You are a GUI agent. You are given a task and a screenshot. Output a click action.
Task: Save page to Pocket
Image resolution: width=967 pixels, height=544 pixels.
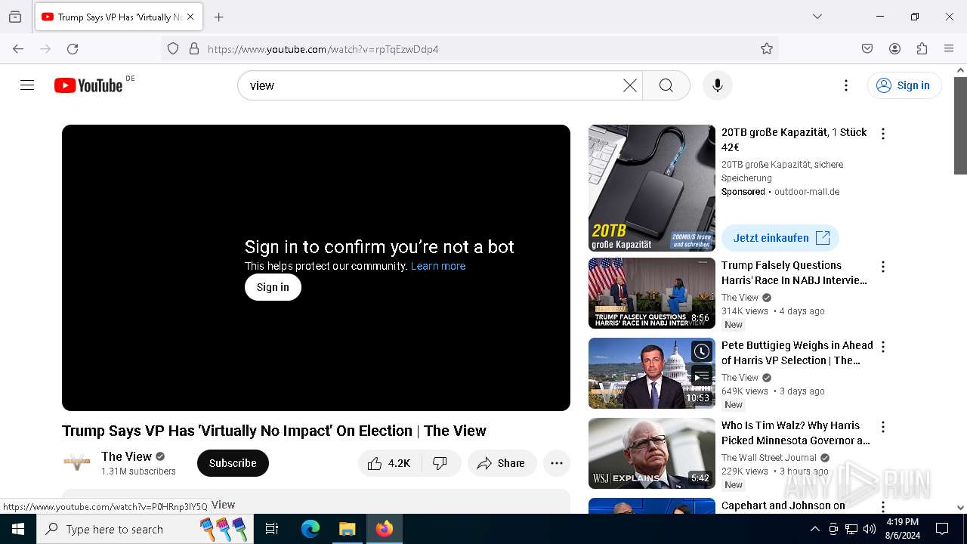[867, 48]
